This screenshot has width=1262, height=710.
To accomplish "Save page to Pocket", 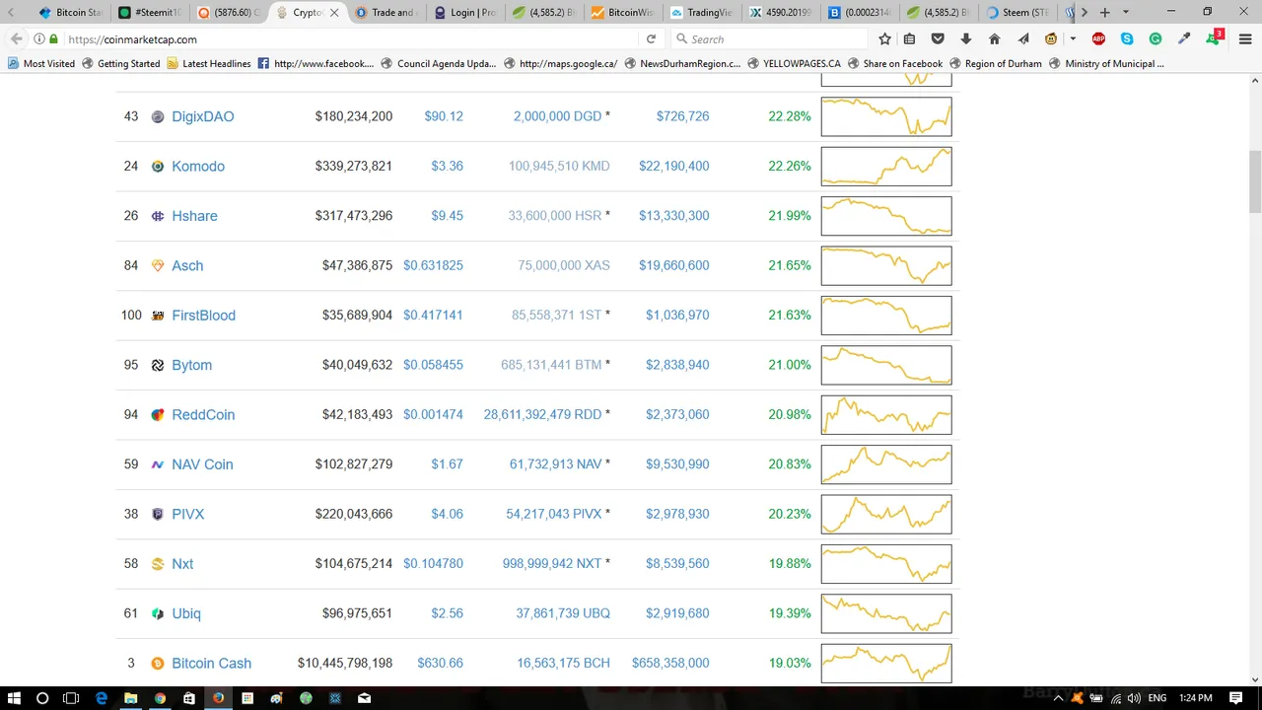I will tap(938, 38).
